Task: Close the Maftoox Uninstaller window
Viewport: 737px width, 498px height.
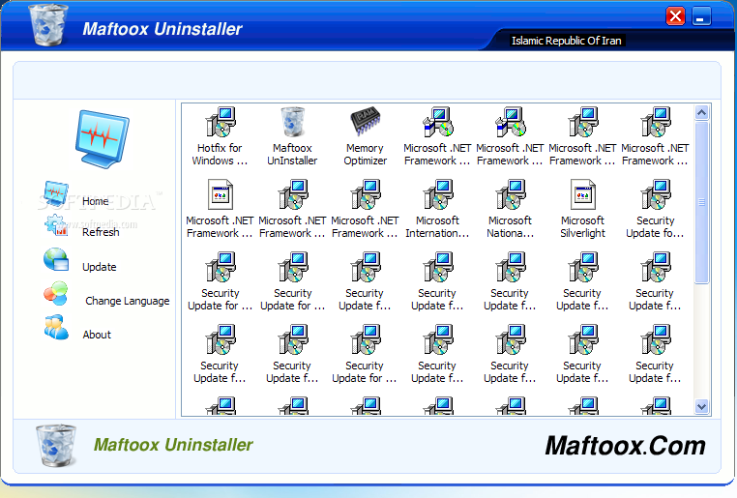Action: [675, 16]
